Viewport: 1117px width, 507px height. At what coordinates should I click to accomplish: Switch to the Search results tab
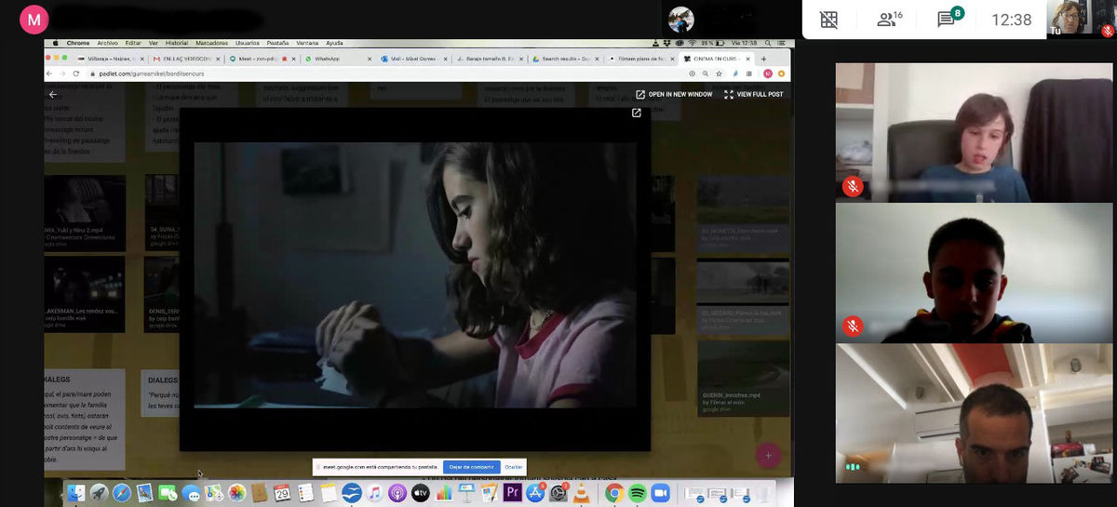click(565, 59)
